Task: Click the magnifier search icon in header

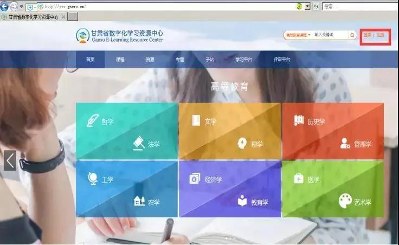Action: coord(352,35)
